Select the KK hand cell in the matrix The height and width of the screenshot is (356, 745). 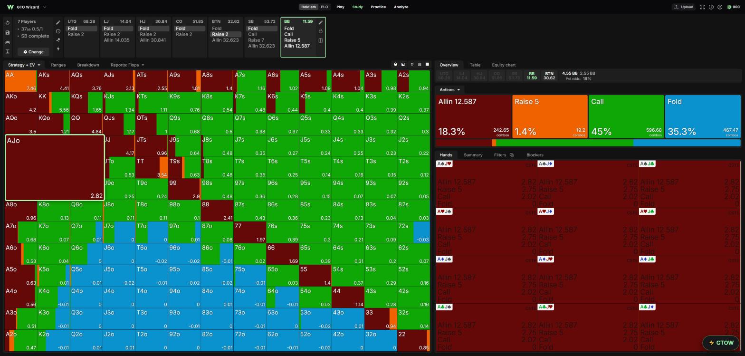click(x=53, y=103)
